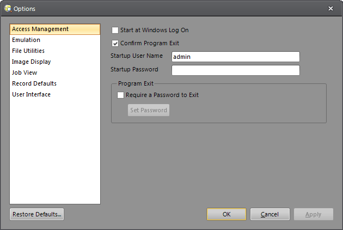The width and height of the screenshot is (343, 230).
Task: Uncheck Confirm Program Exit
Action: coord(115,43)
